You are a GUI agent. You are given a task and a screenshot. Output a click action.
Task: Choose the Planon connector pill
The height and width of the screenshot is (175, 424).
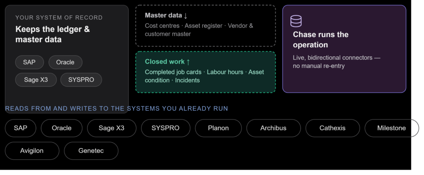point(218,128)
